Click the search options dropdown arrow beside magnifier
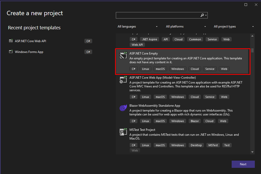Screen dimensions: 261x174 click(x=206, y=15)
